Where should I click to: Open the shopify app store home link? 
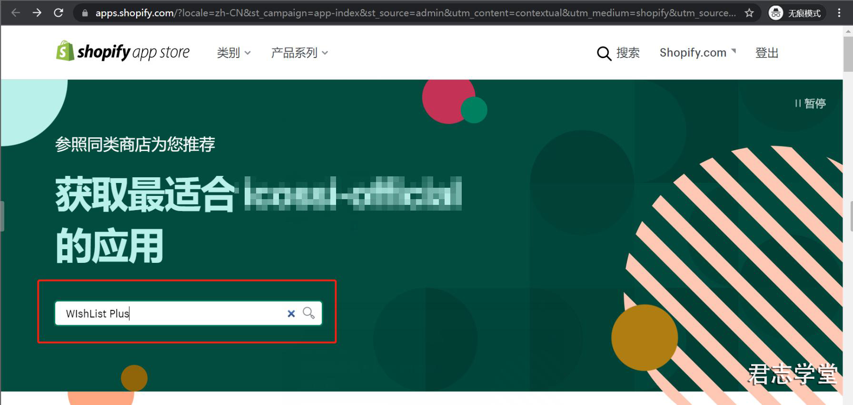[x=123, y=51]
